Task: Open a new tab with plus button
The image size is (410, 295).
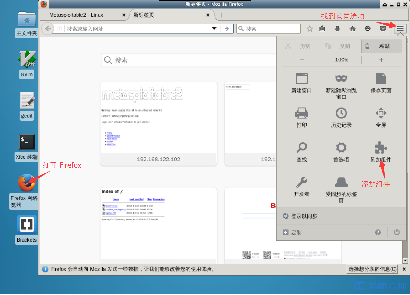Action: click(x=221, y=15)
